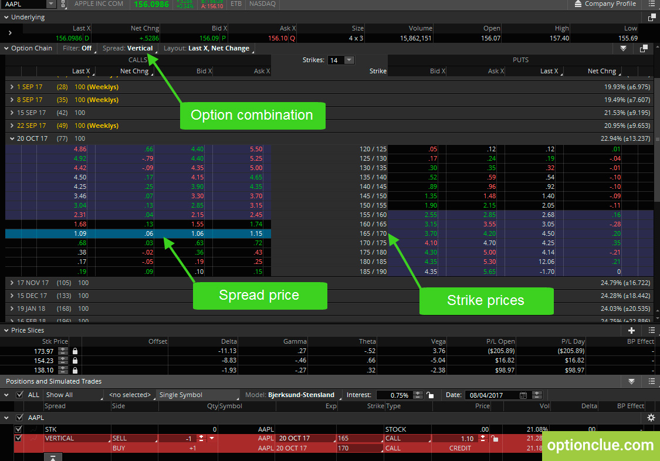Click the chart icon on the VERTICAL row
This screenshot has width=660, height=461.
[x=33, y=439]
